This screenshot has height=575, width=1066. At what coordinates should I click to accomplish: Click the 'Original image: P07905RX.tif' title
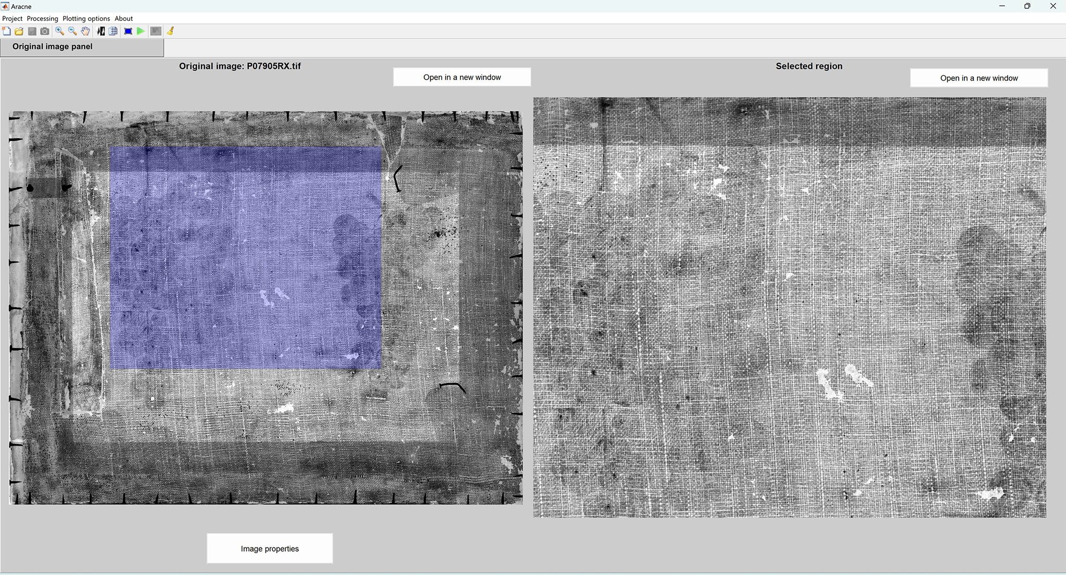[240, 66]
